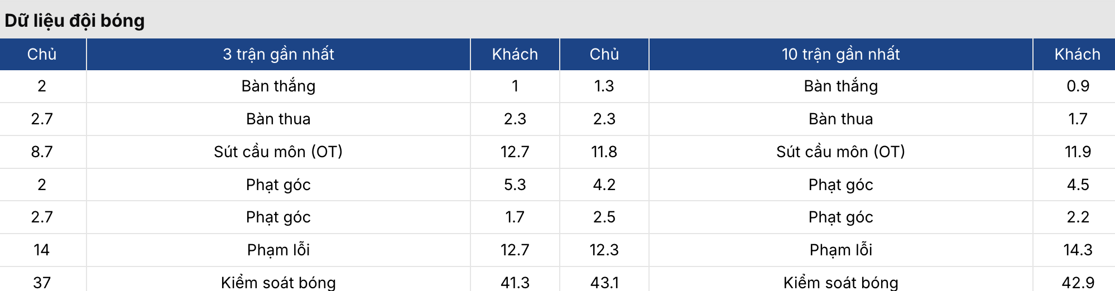
Task: Click the possession value 43.1
Action: coord(604,283)
